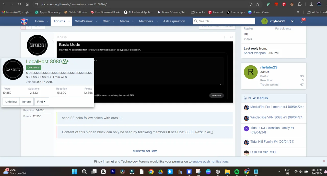Show more bookmarks bar items chevron
This screenshot has height=176, width=327.
pos(298,12)
